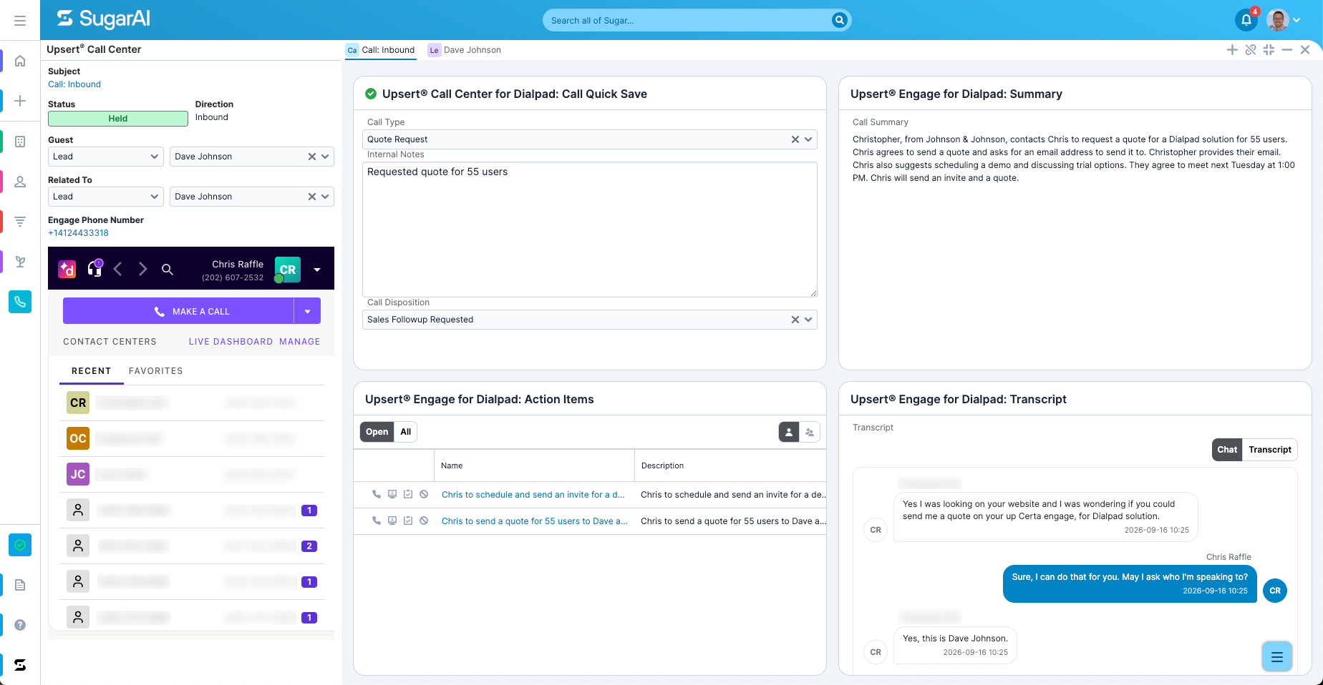Screen dimensions: 1323x685
Task: Select the OC recent contact row
Action: click(192, 438)
